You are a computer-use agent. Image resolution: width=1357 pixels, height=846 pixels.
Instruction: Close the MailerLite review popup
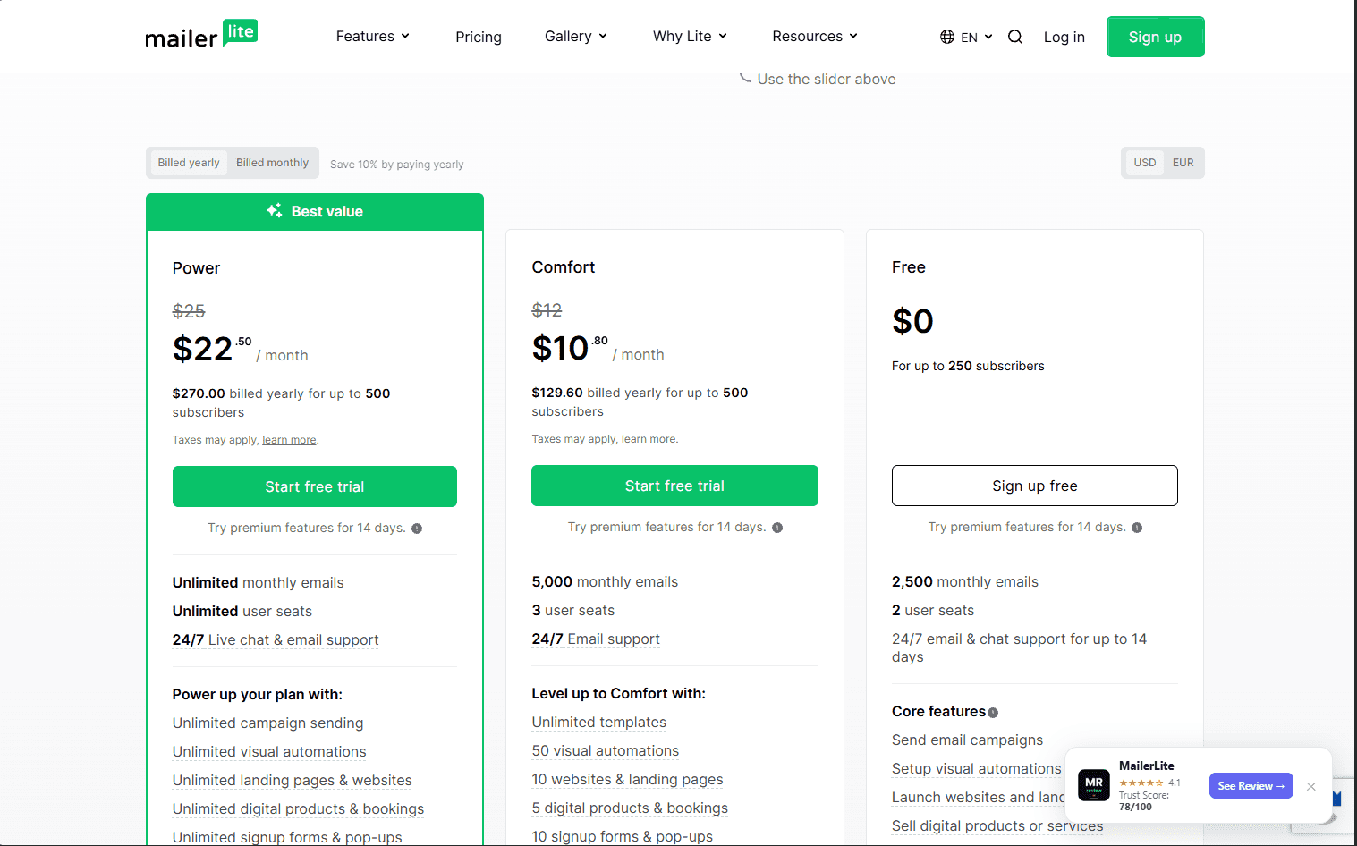coord(1311,786)
